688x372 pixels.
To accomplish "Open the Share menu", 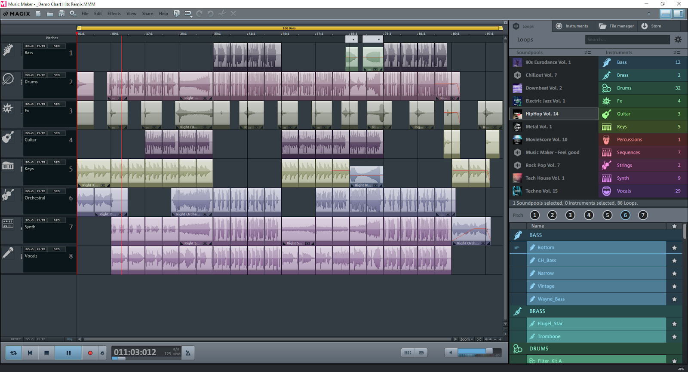I will click(x=147, y=13).
